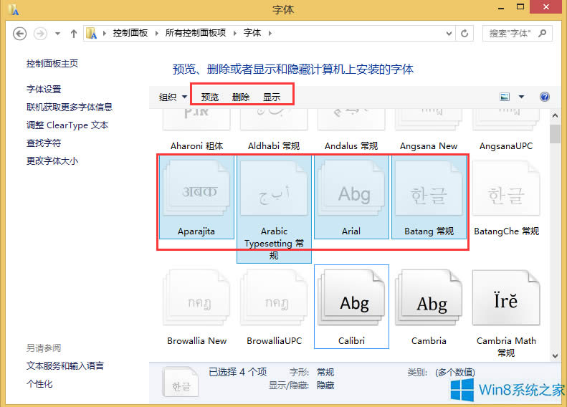This screenshot has height=407, width=567.
Task: Go up one folder level arrow
Action: [x=74, y=34]
